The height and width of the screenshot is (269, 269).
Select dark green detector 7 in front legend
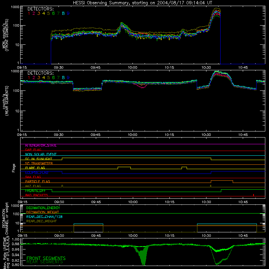tap(58, 13)
